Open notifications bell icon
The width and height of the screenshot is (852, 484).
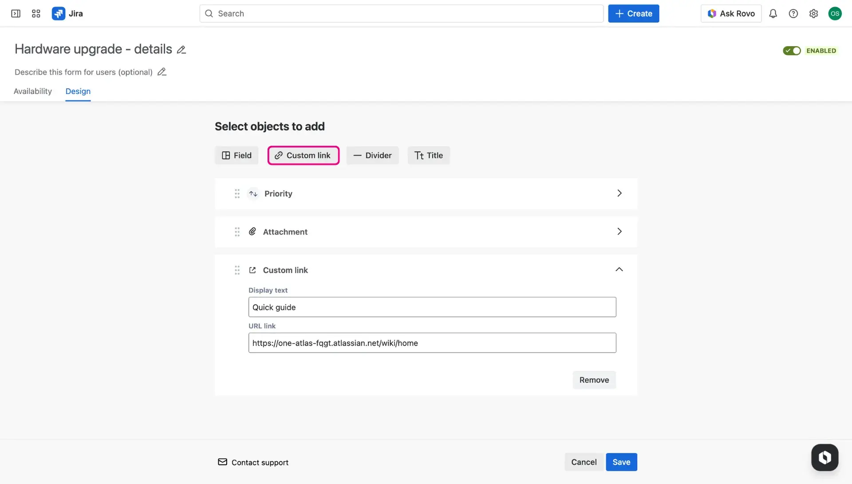[773, 13]
